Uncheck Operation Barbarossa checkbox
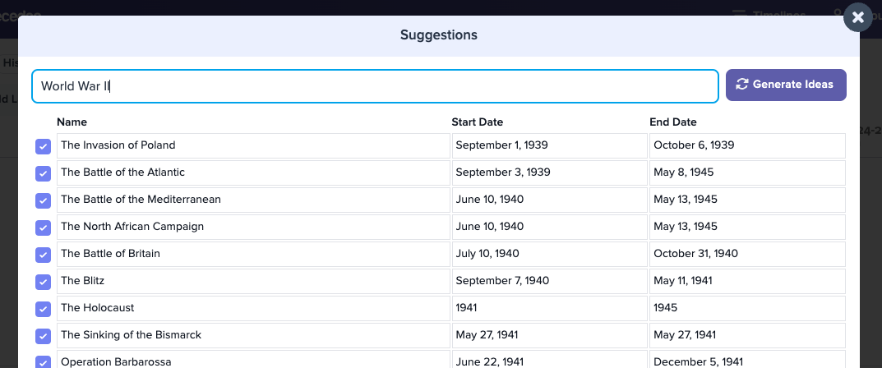This screenshot has width=882, height=368. tap(44, 361)
